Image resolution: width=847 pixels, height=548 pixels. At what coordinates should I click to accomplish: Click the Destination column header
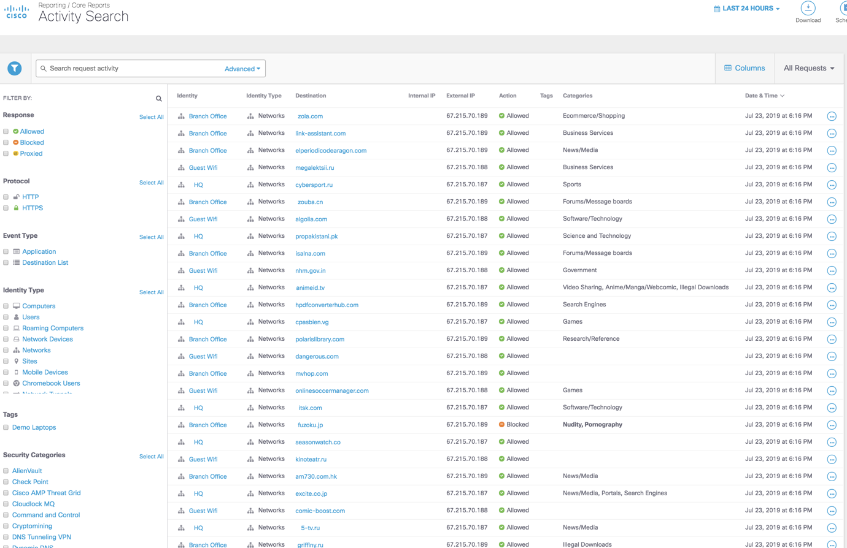311,96
